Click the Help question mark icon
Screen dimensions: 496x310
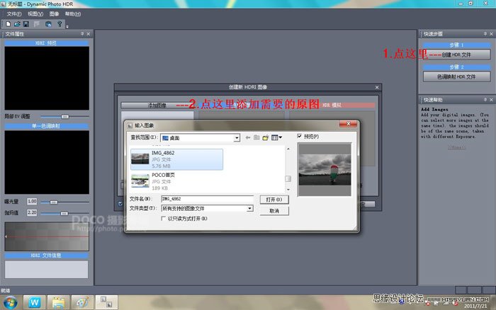point(60,23)
